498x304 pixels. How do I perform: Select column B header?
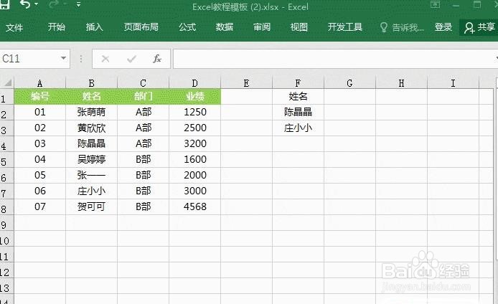pyautogui.click(x=91, y=83)
